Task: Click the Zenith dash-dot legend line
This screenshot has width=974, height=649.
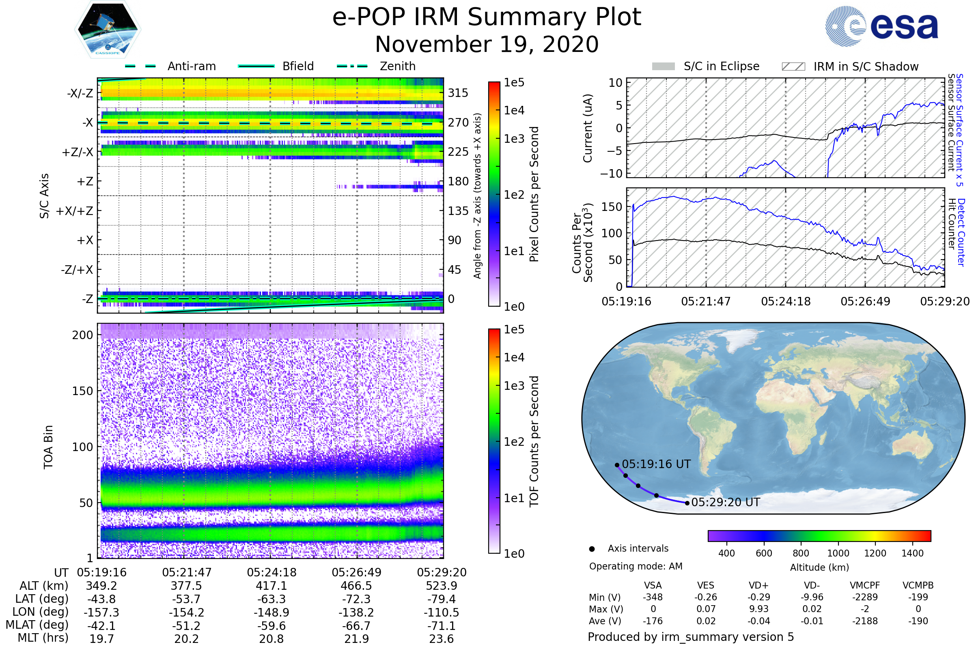Action: pos(352,66)
